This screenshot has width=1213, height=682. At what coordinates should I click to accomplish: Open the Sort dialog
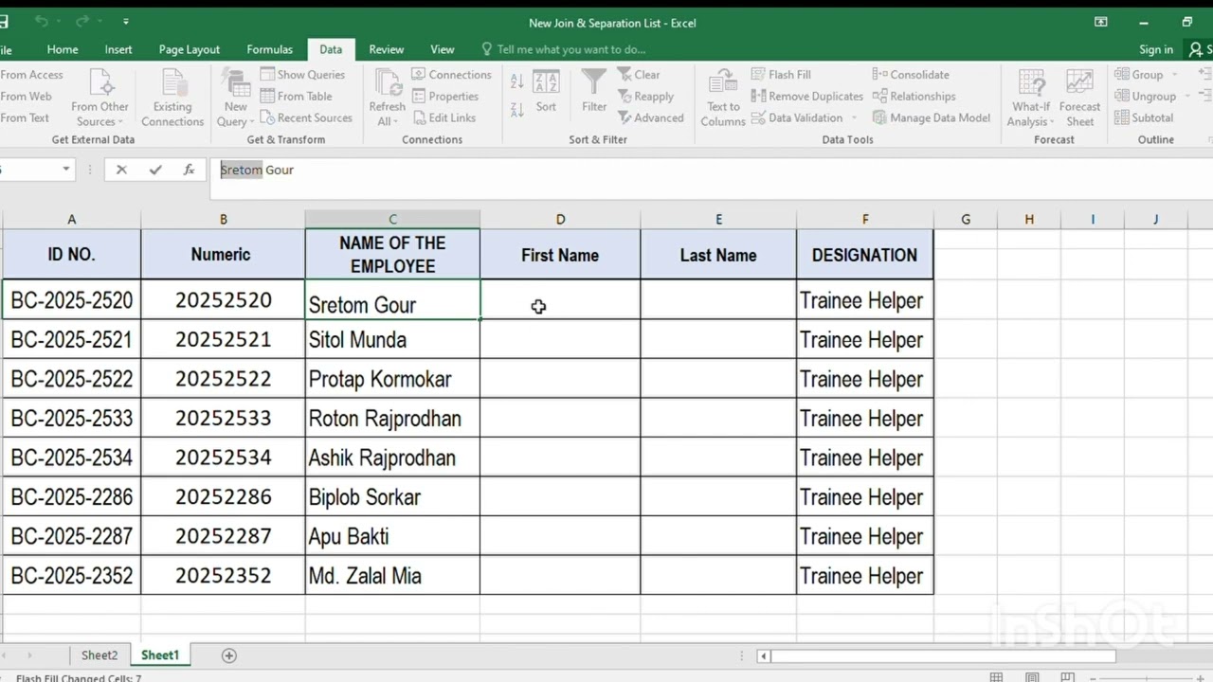(x=546, y=91)
